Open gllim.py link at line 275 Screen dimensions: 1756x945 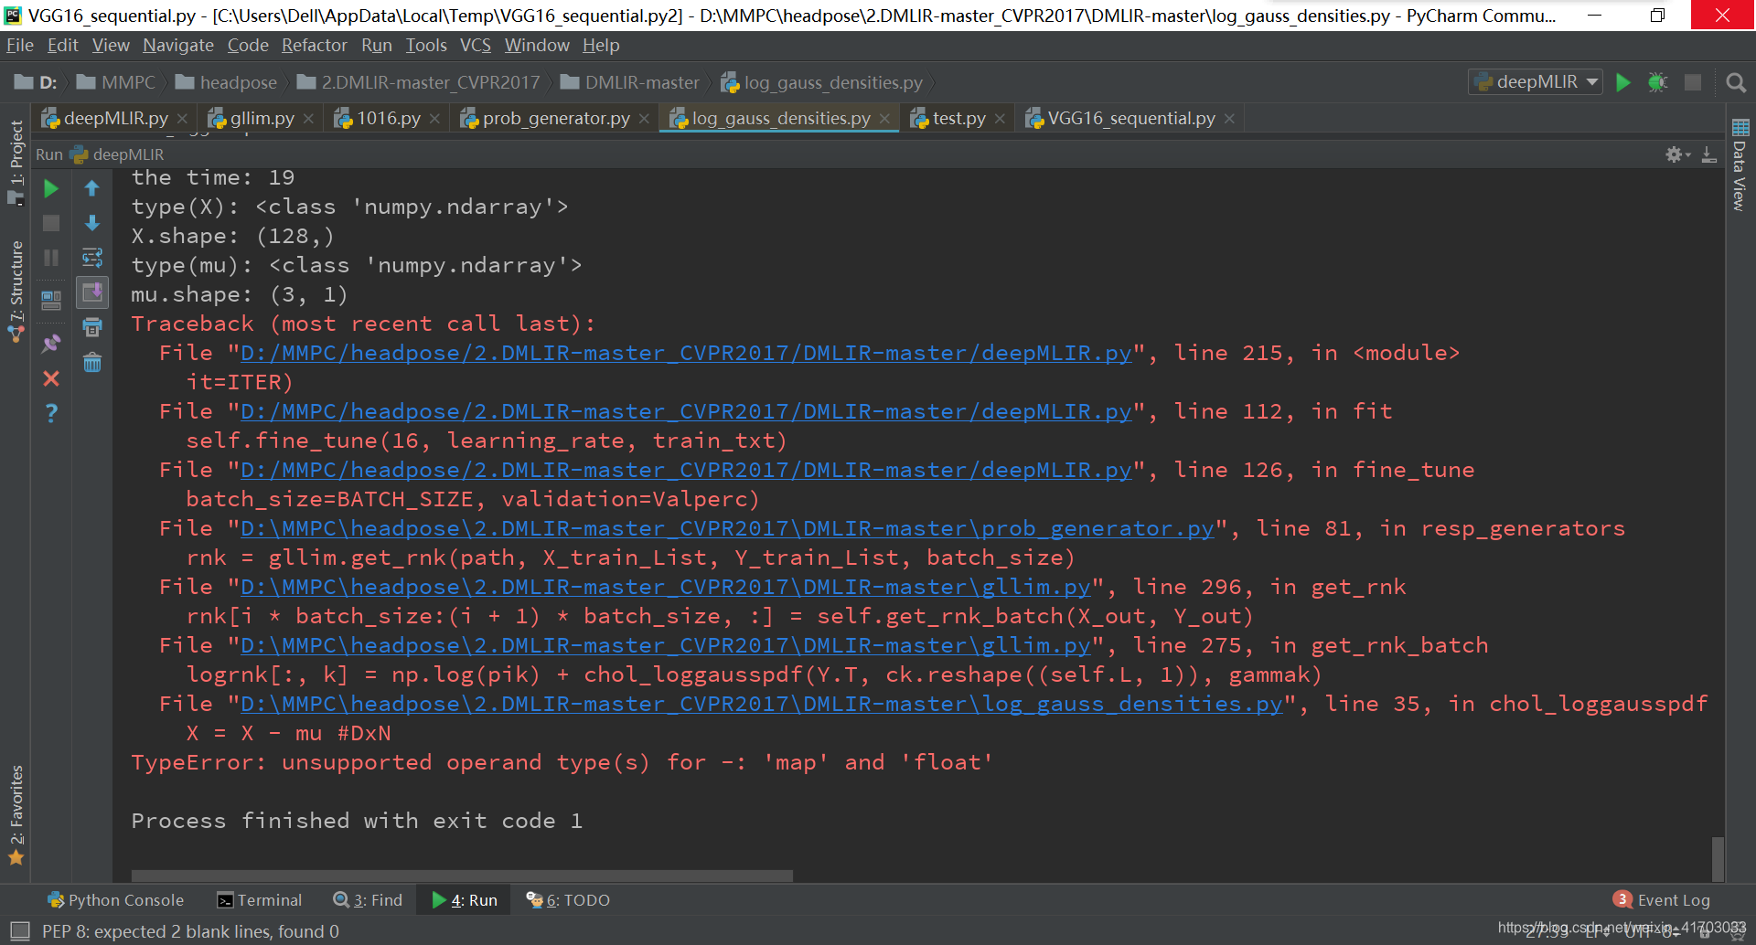(x=666, y=645)
